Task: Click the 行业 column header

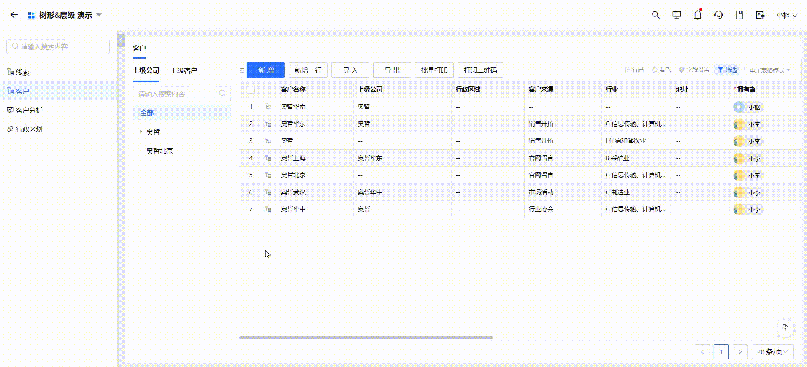Action: point(636,89)
